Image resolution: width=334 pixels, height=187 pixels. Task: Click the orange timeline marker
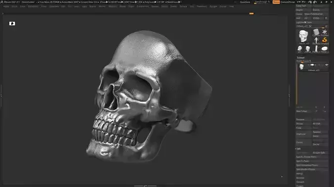click(251, 14)
